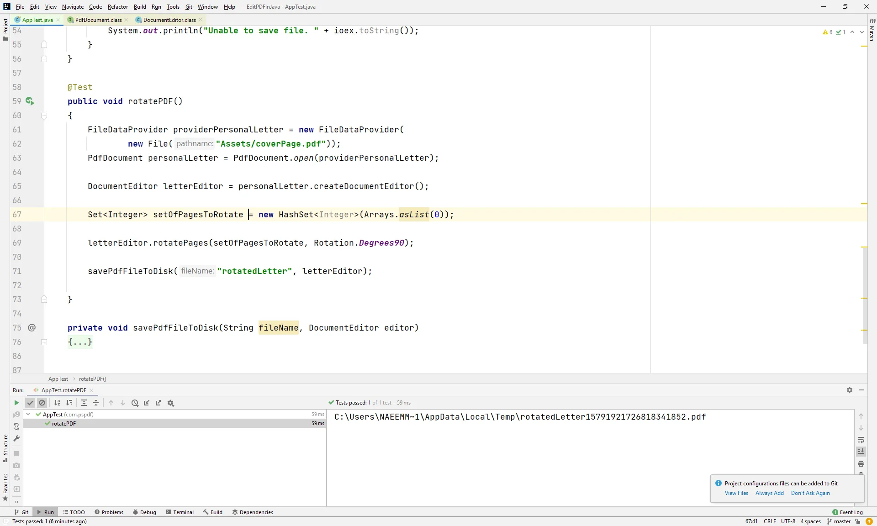This screenshot has height=526, width=877.
Task: Open the Debug tool window
Action: (144, 512)
